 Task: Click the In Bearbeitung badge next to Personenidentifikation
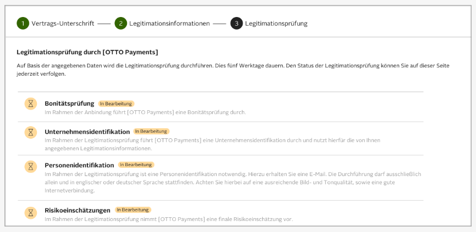pos(136,165)
